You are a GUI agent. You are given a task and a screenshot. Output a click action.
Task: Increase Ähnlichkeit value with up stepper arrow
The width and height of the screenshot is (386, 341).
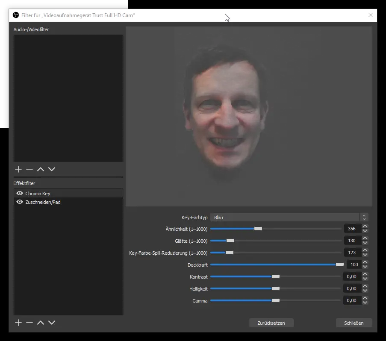(365, 226)
